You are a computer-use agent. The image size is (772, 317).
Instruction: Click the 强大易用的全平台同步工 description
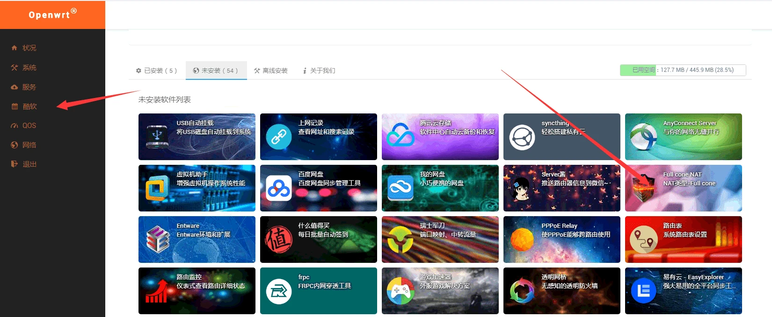tap(699, 286)
